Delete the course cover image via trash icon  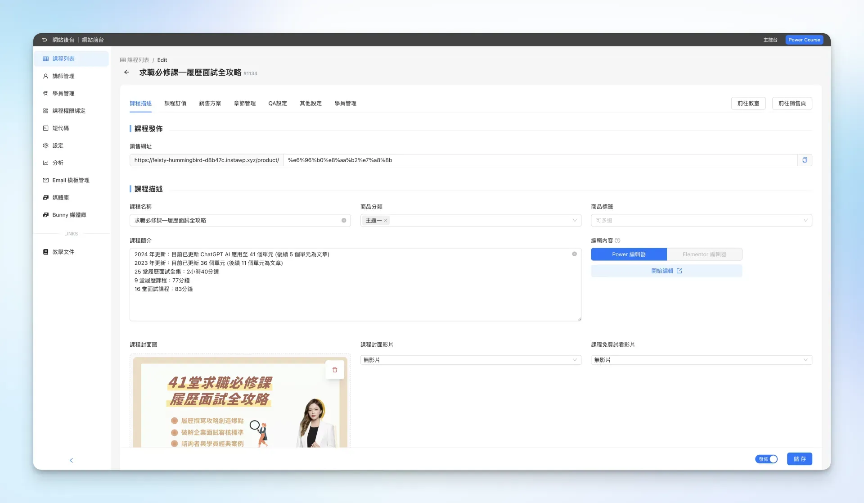click(x=335, y=370)
